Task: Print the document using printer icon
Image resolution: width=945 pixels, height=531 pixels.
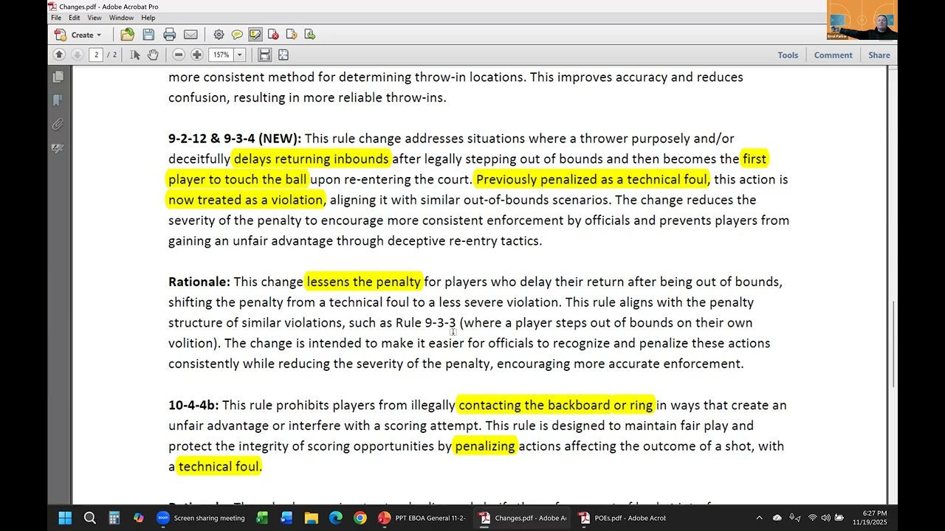Action: [169, 35]
